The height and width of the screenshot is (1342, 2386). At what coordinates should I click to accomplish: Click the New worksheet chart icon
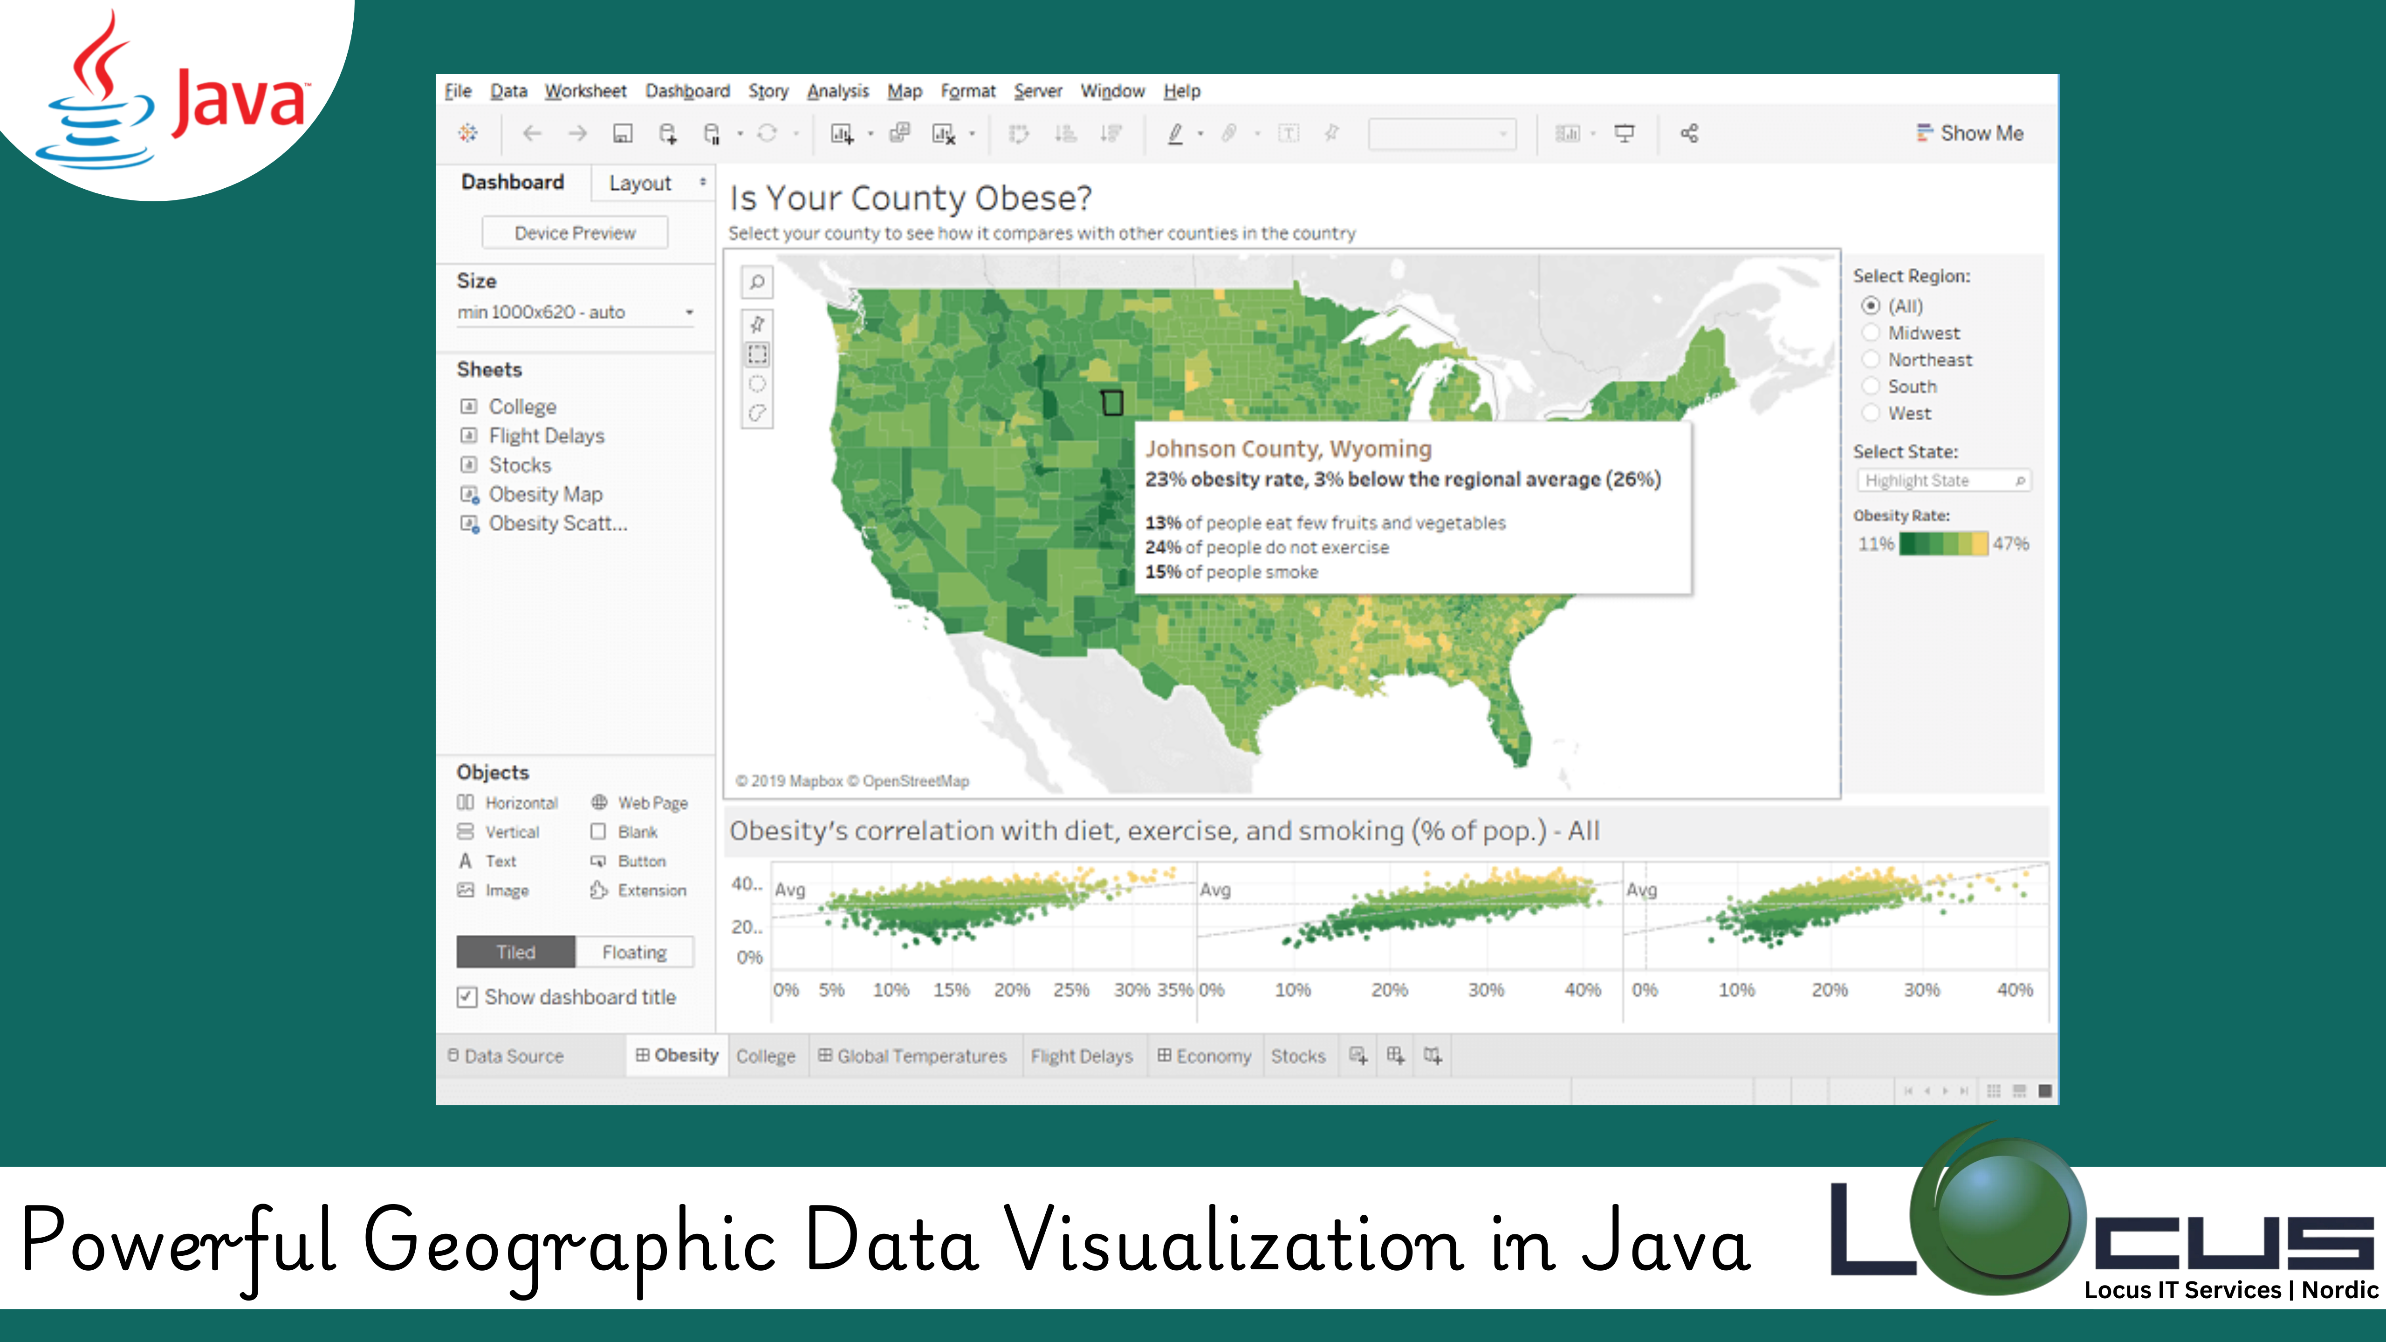841,133
